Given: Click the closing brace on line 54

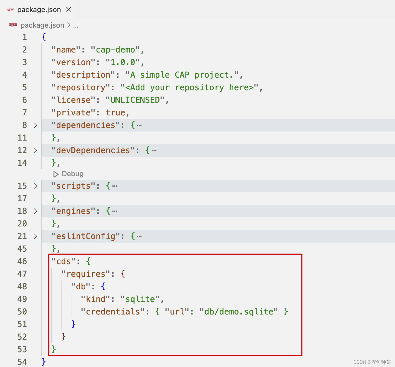Looking at the screenshot, I should tap(44, 362).
